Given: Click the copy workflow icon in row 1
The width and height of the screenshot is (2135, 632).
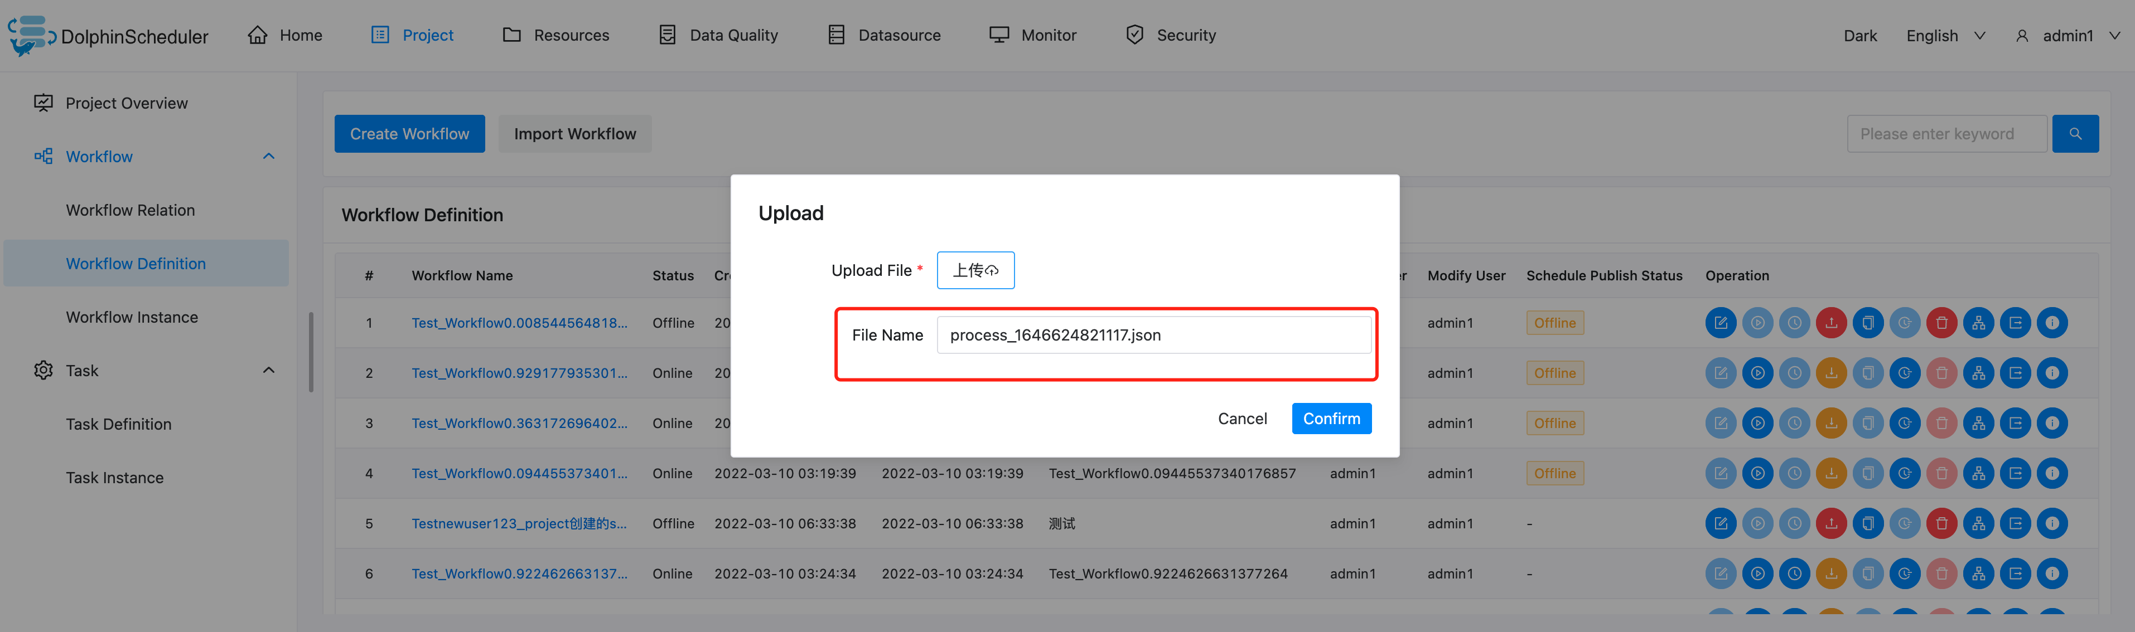Looking at the screenshot, I should tap(1867, 323).
